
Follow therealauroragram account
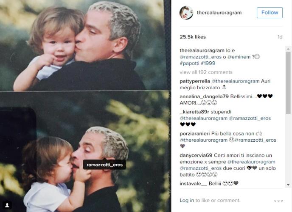click(270, 13)
